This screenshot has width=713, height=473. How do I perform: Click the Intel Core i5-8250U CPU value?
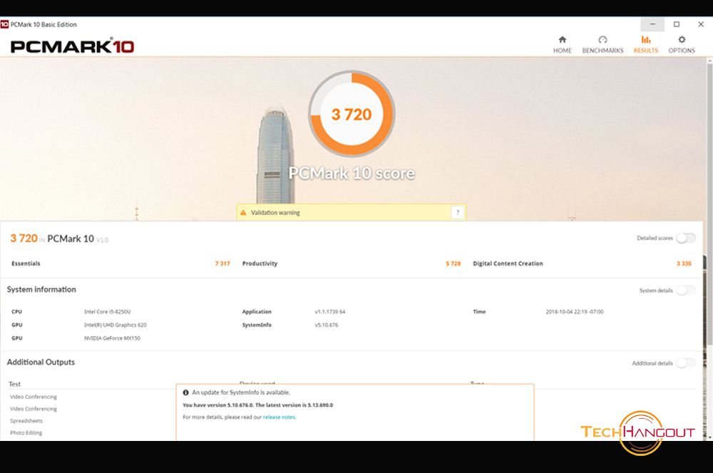click(x=108, y=312)
